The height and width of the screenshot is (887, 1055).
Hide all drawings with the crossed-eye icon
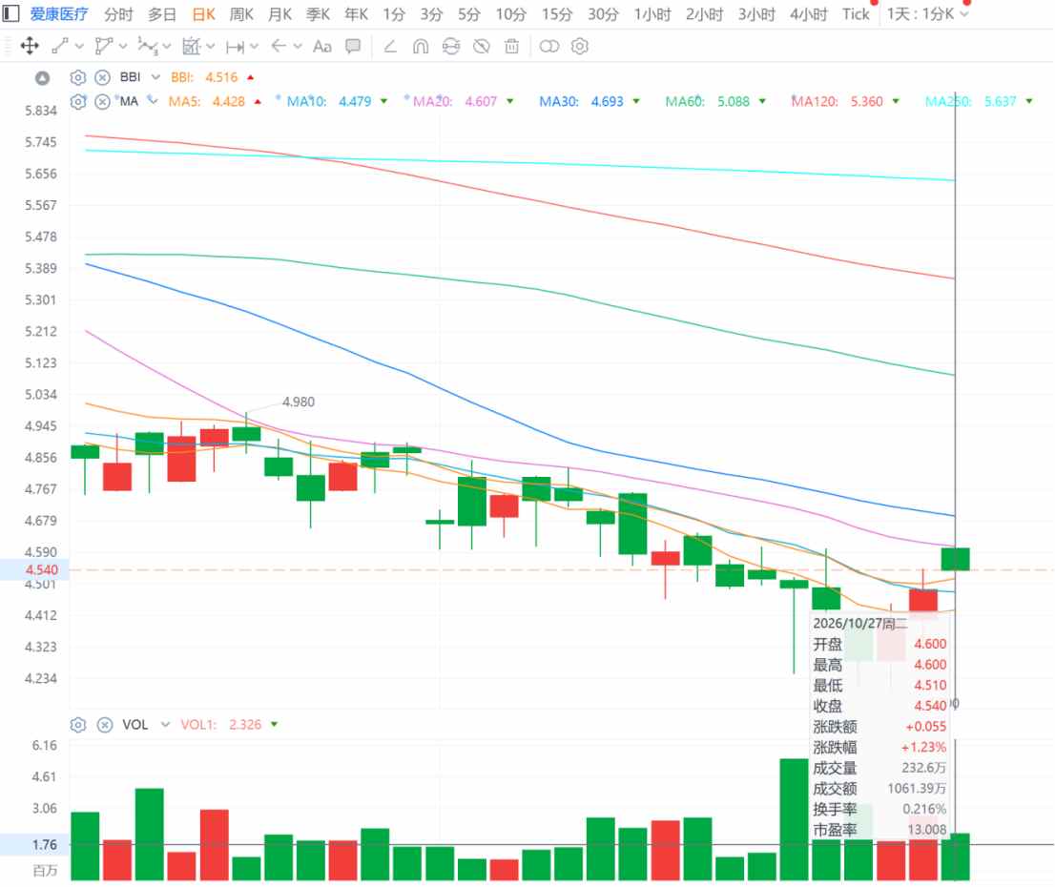click(x=481, y=47)
